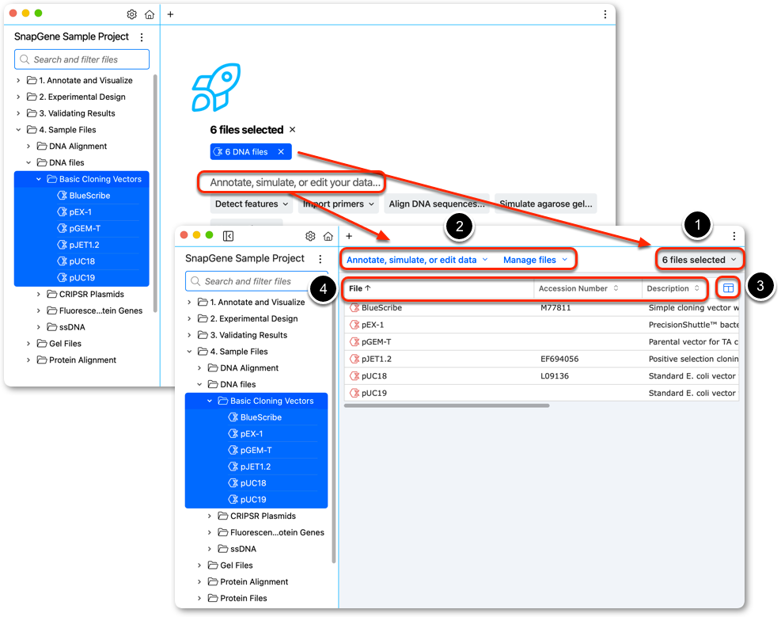Add new tab with plus in back window
The width and height of the screenshot is (781, 617).
tap(170, 14)
